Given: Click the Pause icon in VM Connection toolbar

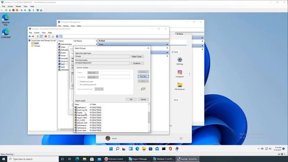Looking at the screenshot, I should coord(22,10).
